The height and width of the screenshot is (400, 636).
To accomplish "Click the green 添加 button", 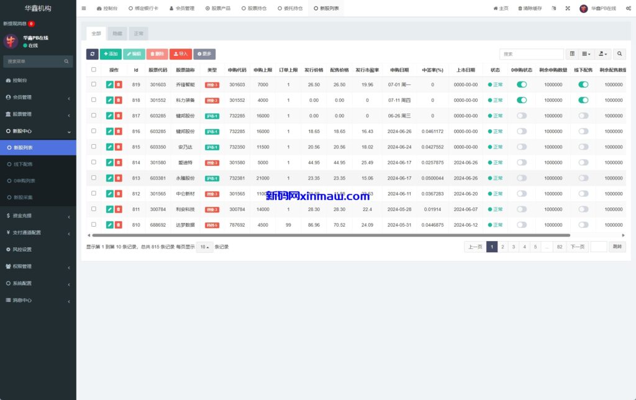I will pos(111,54).
